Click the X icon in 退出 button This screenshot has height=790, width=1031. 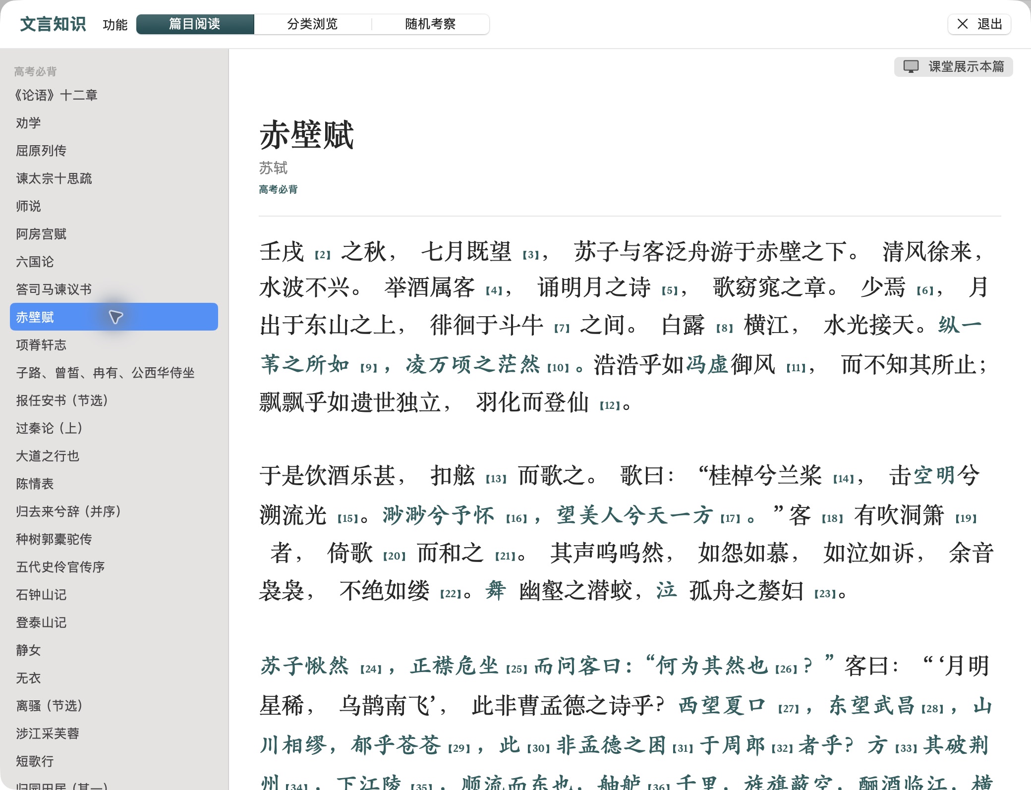pyautogui.click(x=962, y=24)
